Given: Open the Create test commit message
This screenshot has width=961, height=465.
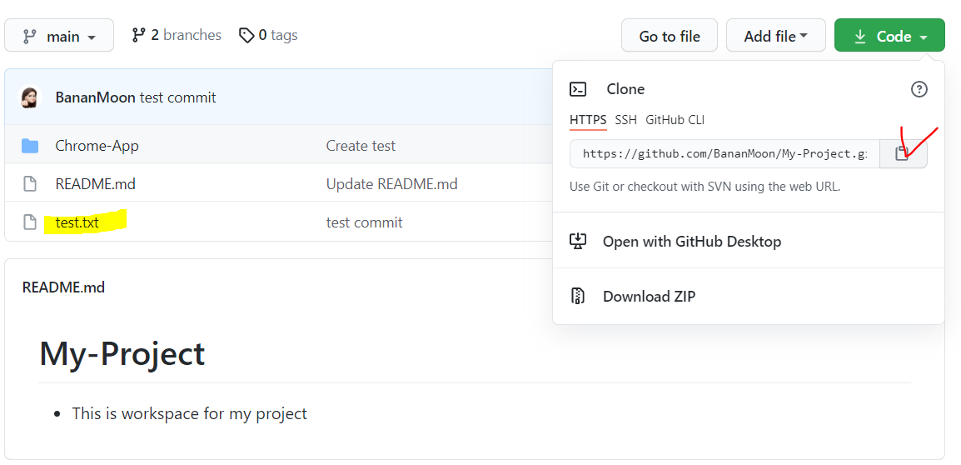Looking at the screenshot, I should click(x=361, y=145).
